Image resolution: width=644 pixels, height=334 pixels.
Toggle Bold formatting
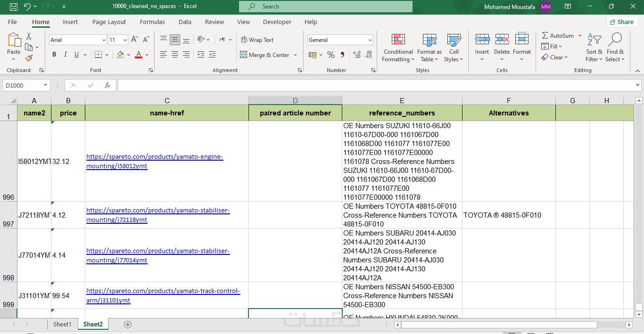54,55
